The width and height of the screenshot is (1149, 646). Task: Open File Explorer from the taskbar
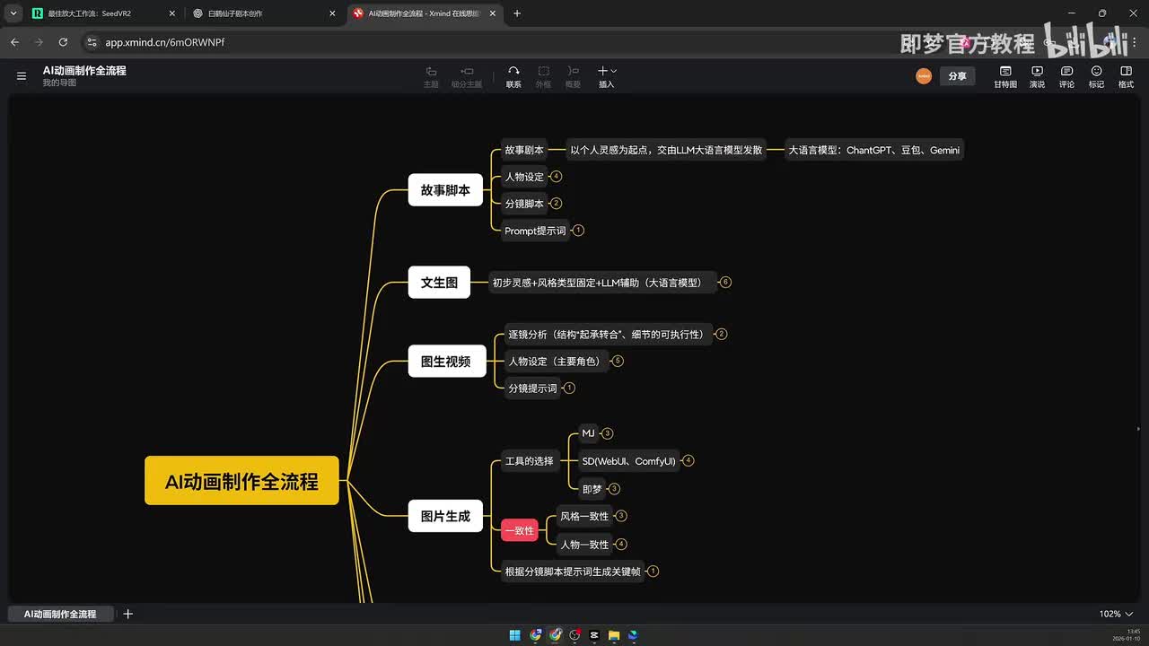point(614,635)
